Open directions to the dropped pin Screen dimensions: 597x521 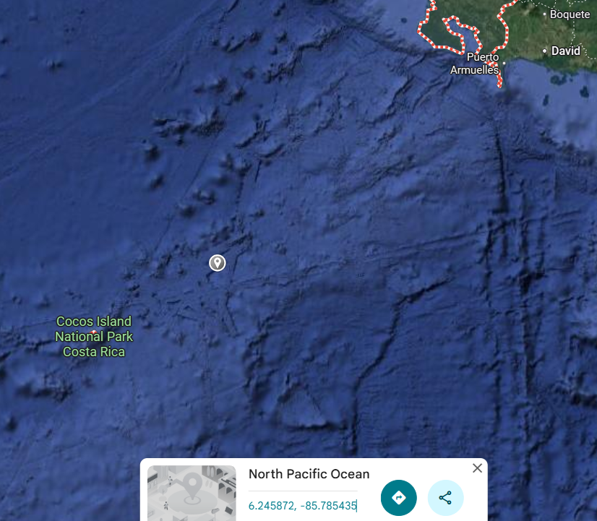tap(399, 497)
